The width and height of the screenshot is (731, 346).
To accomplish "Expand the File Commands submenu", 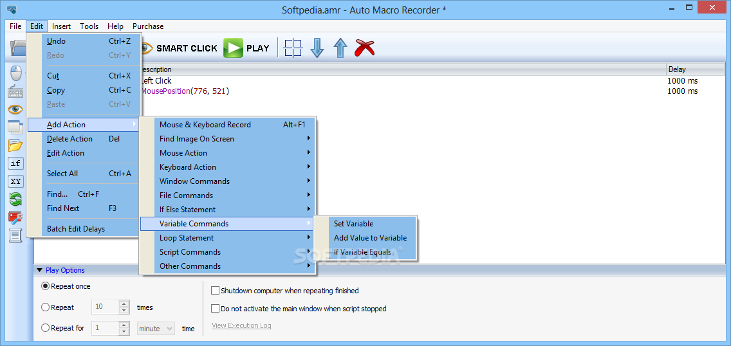I will click(x=228, y=195).
